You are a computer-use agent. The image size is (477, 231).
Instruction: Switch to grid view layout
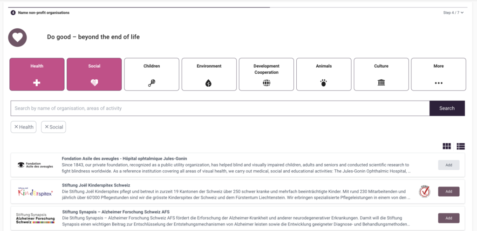click(447, 146)
